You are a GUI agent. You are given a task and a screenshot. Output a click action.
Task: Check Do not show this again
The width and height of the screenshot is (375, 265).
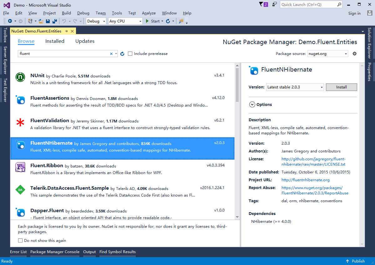tap(20, 240)
